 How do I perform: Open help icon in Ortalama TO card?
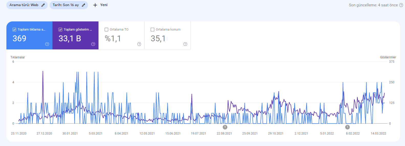point(139,44)
